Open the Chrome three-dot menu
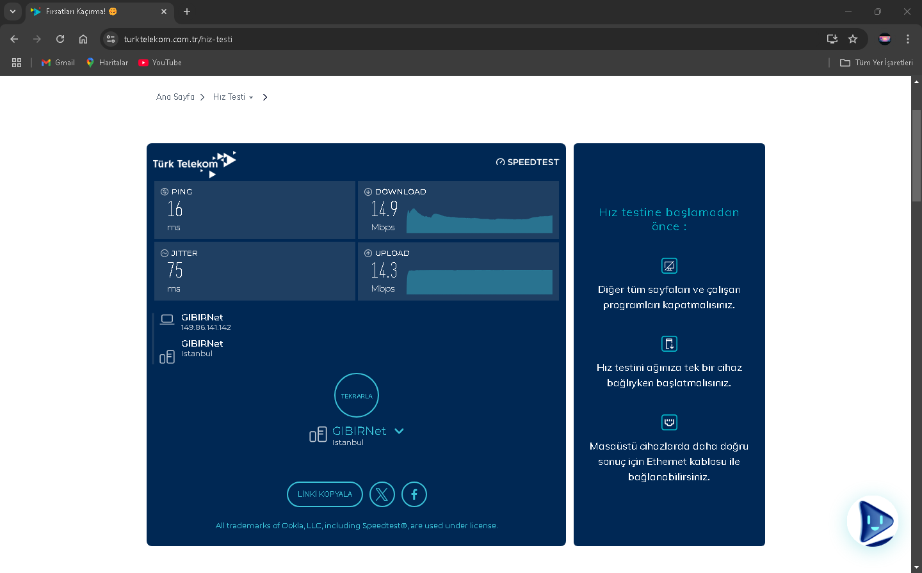 point(908,39)
